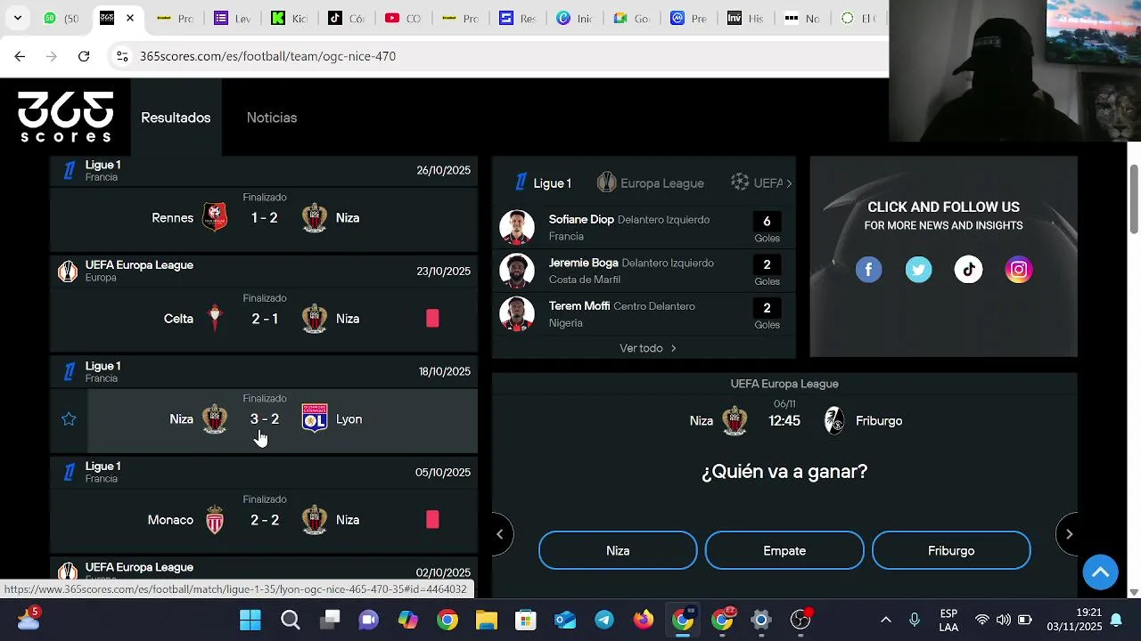Click the Rennes team crest
Screen dimensions: 1141x641
point(215,217)
